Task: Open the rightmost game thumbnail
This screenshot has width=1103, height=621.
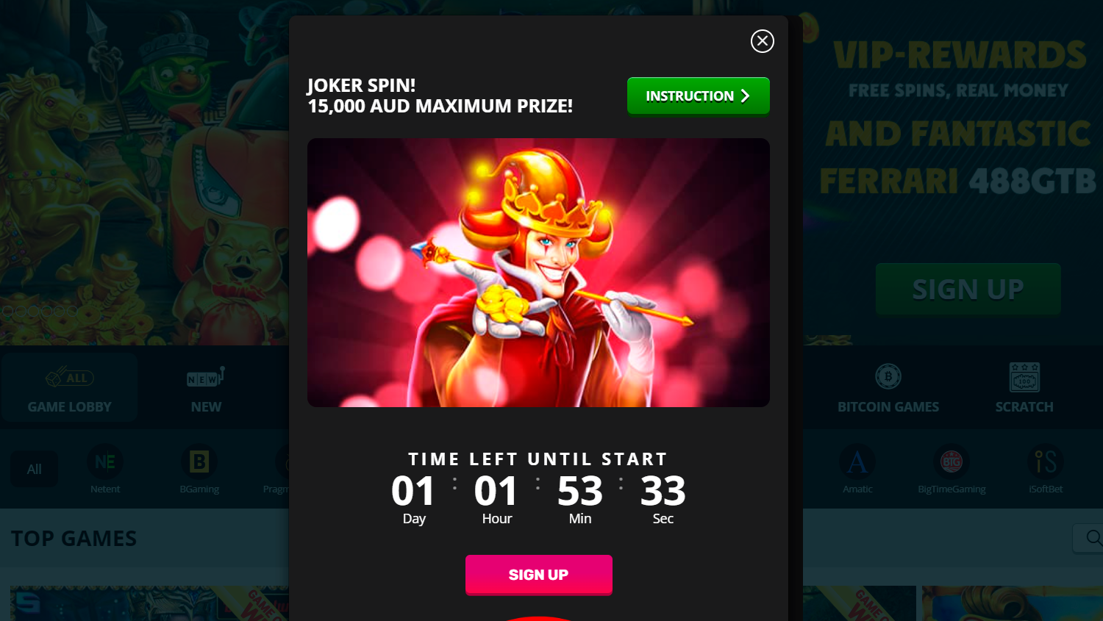Action: pyautogui.click(x=1013, y=603)
